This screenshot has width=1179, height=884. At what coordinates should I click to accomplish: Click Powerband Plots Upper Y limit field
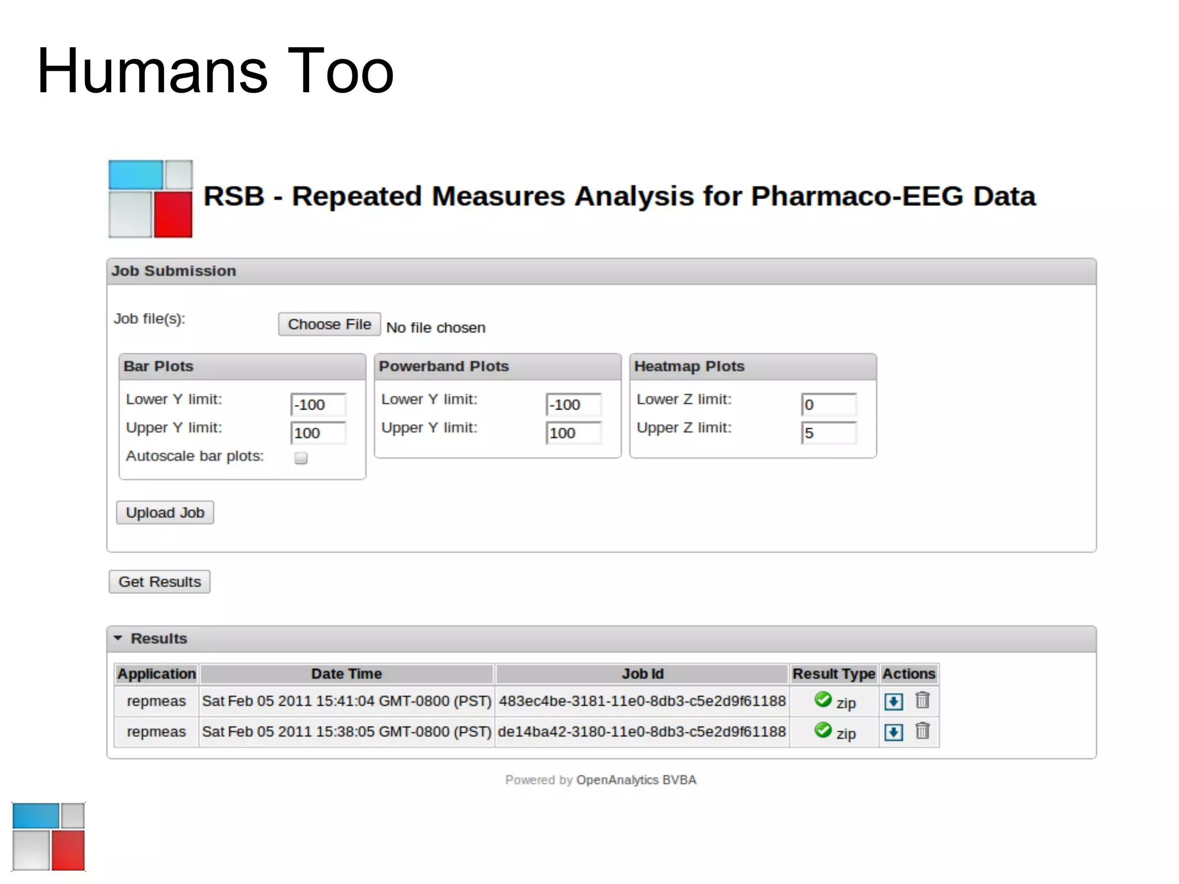pyautogui.click(x=573, y=433)
